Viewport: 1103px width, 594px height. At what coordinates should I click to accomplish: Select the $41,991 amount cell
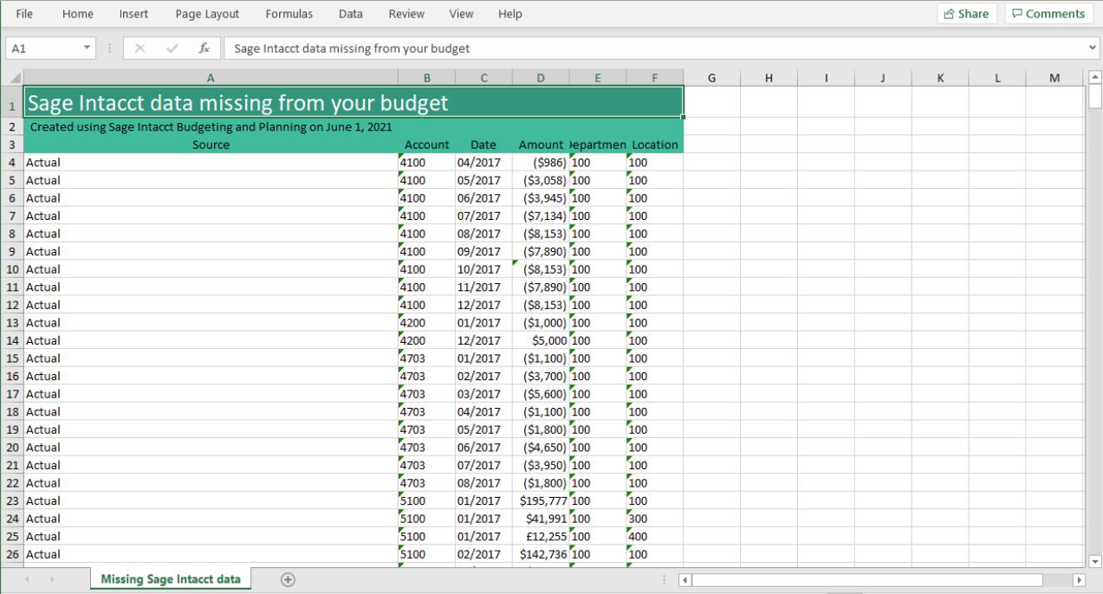541,519
